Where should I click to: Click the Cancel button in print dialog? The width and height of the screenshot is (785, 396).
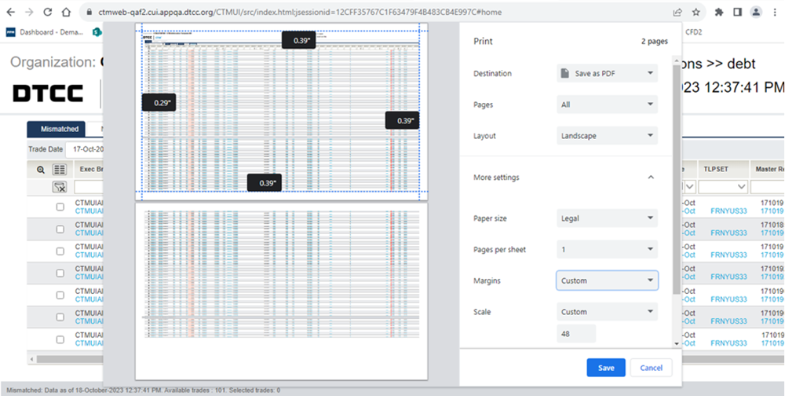pos(651,368)
